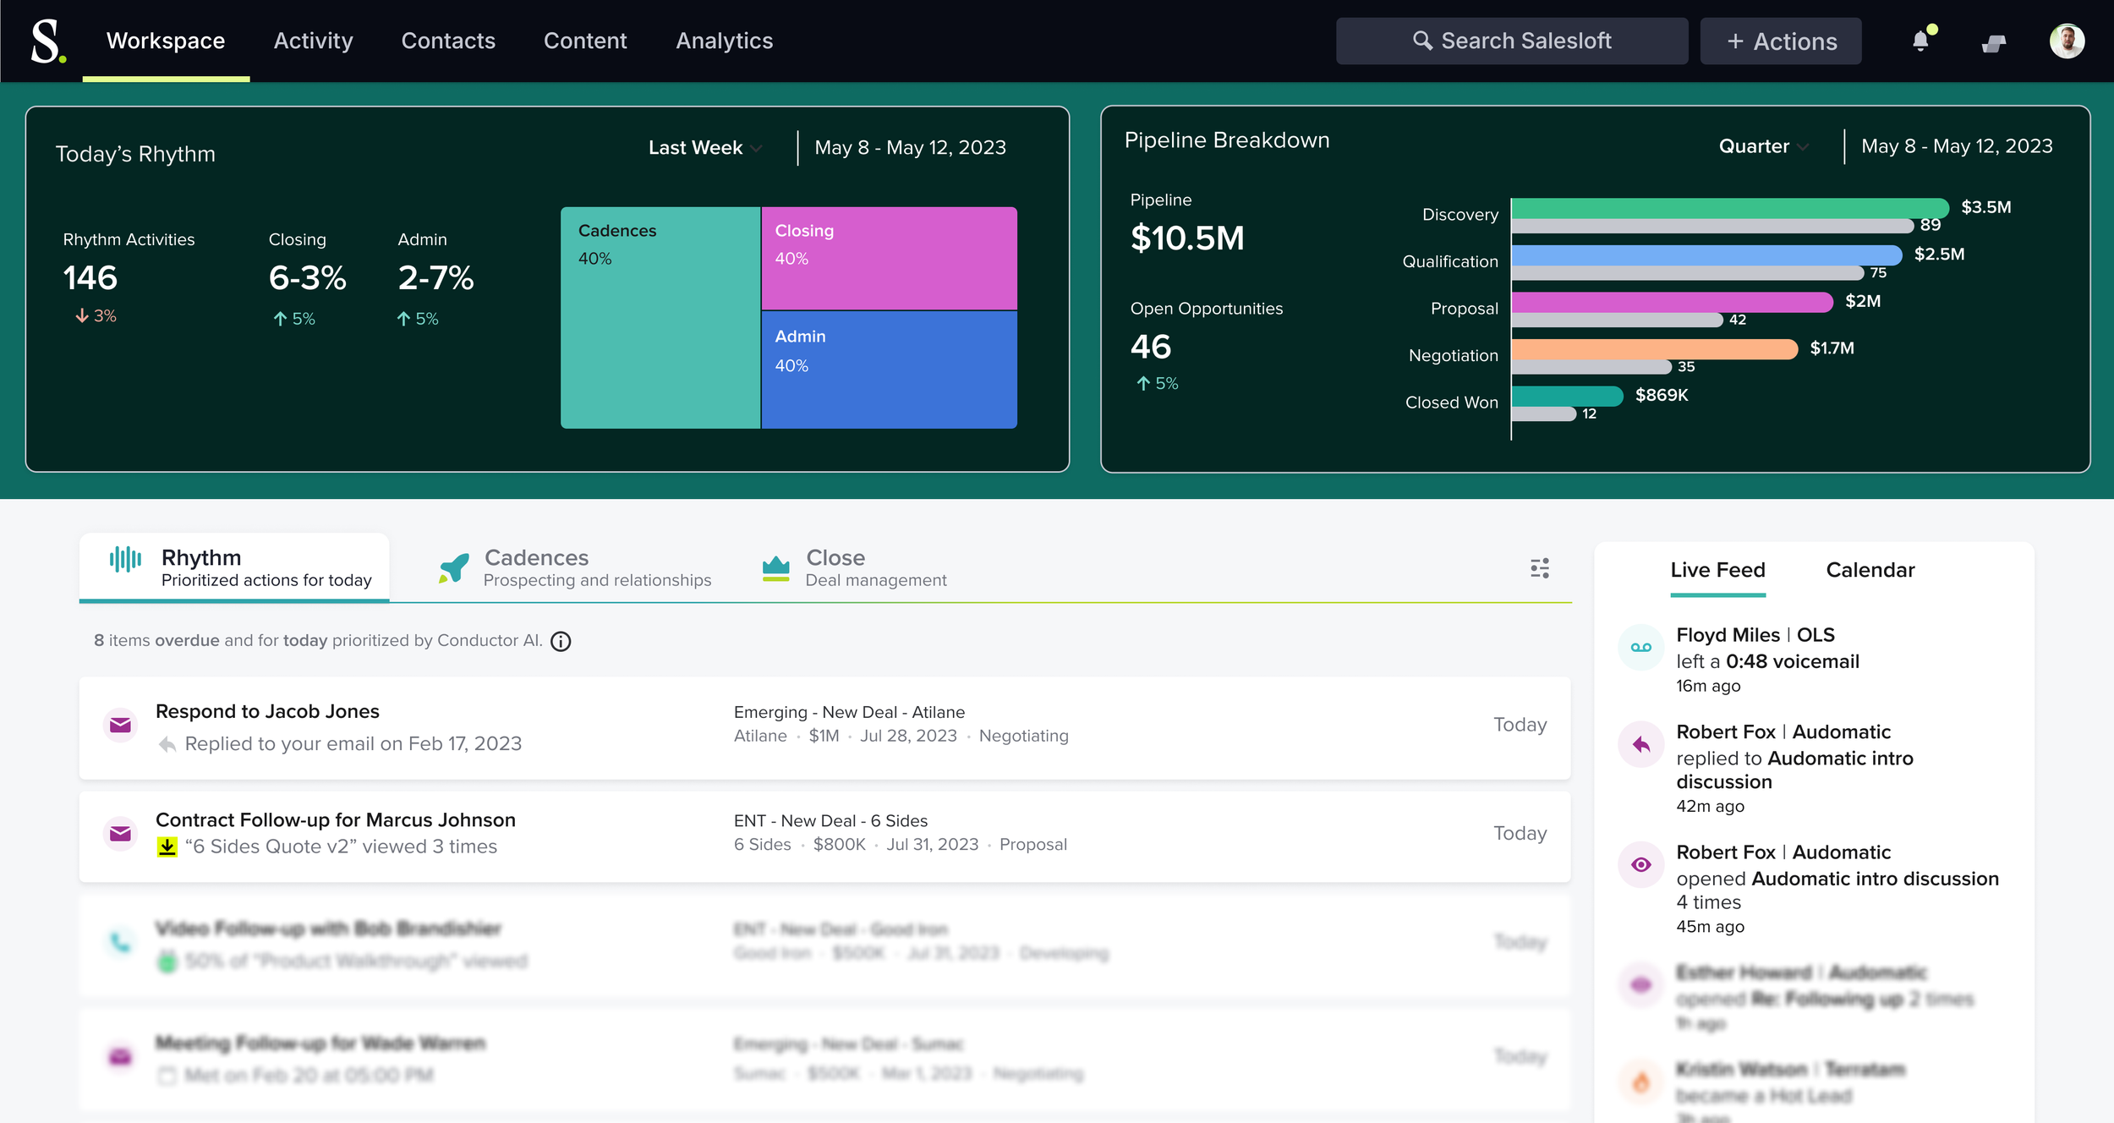This screenshot has height=1123, width=2114.
Task: Click the voicemail icon next to Floyd Miles
Action: [1640, 647]
